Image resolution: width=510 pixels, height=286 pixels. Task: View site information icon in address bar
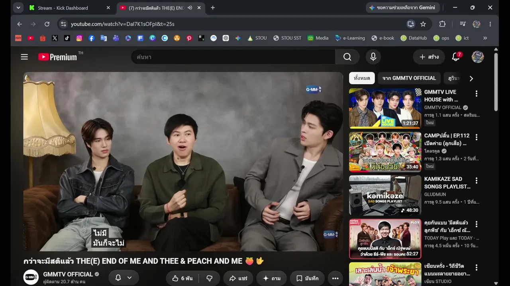pos(63,24)
